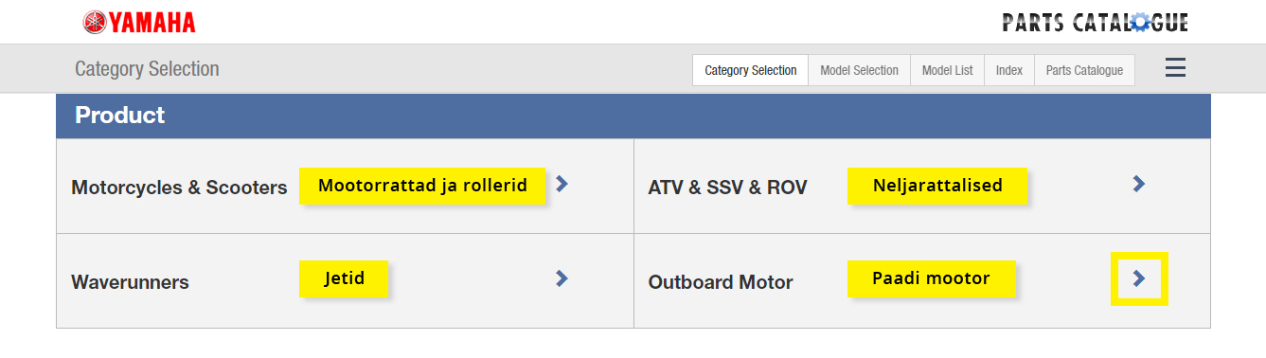The height and width of the screenshot is (358, 1266).
Task: Open the Parts Catalogue tab
Action: 1084,70
